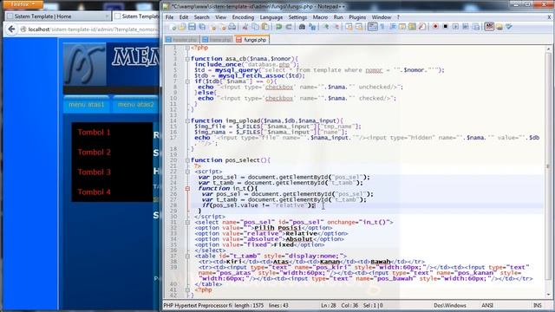This screenshot has width=555, height=312.
Task: Click the ABC spell-check plugin icon
Action: click(x=489, y=27)
